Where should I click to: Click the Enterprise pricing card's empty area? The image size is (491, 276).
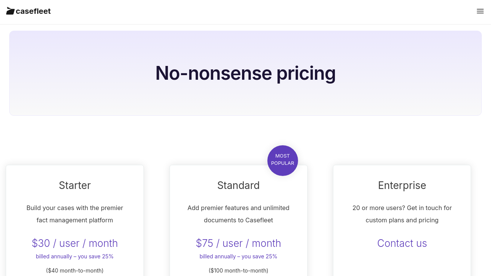(x=402, y=264)
